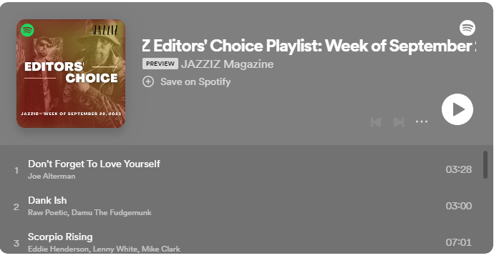Play track Scorpio Rising

tap(60, 237)
